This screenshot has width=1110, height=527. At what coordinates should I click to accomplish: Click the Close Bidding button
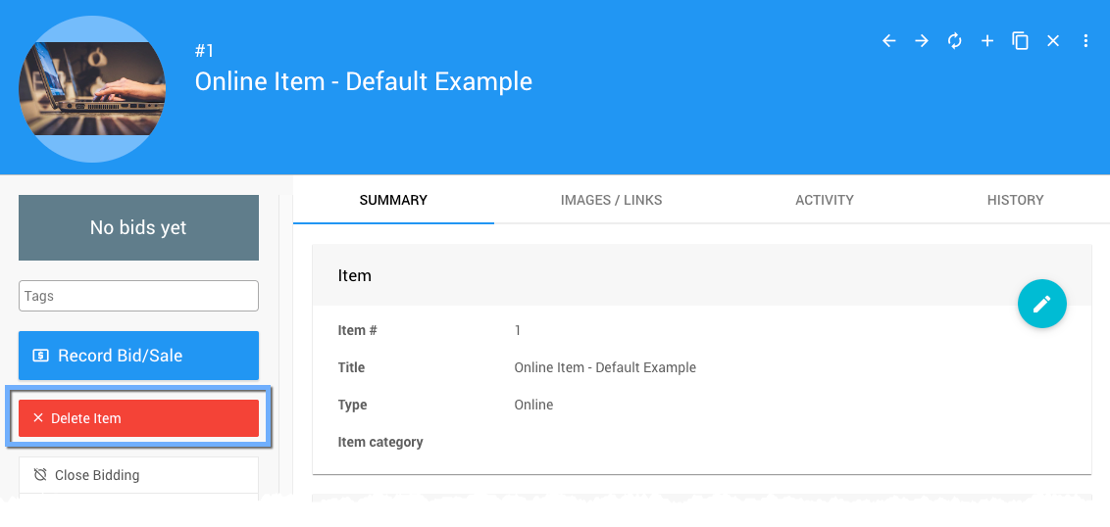click(138, 475)
